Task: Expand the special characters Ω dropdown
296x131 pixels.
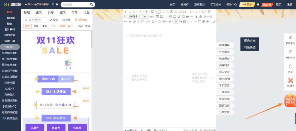Action: [x=153, y=22]
